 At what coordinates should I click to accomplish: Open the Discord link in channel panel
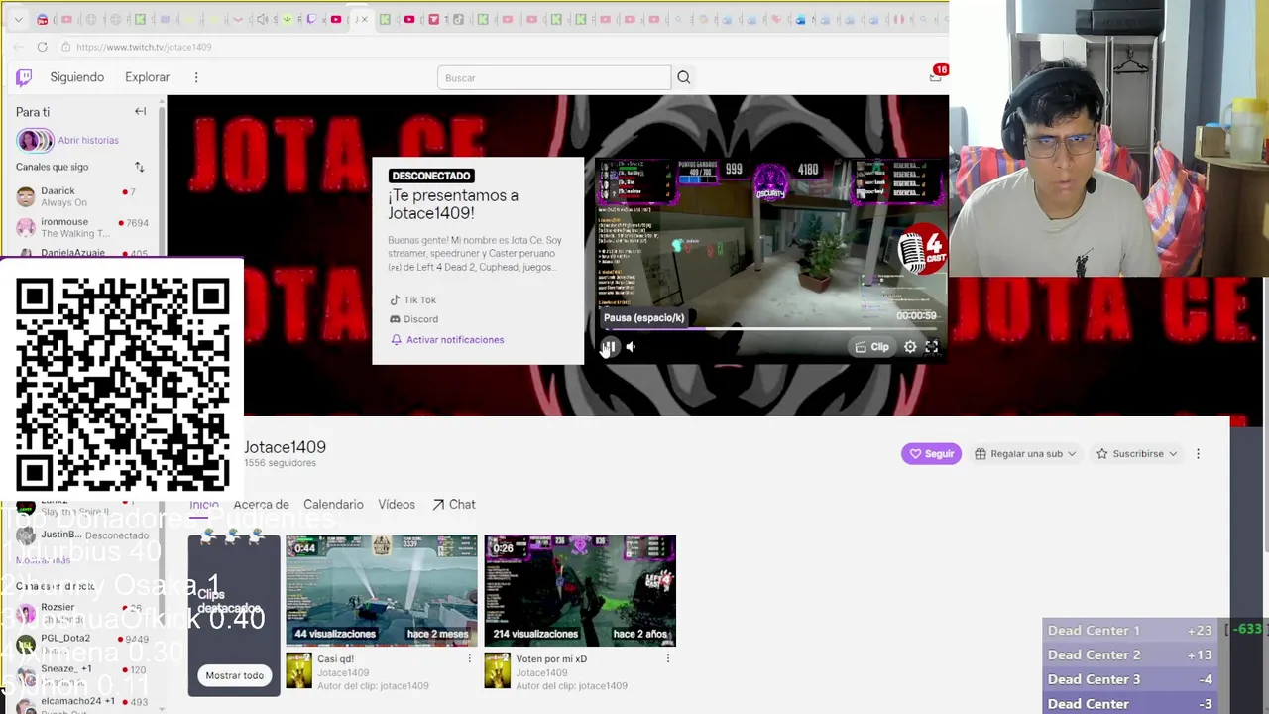(x=413, y=319)
